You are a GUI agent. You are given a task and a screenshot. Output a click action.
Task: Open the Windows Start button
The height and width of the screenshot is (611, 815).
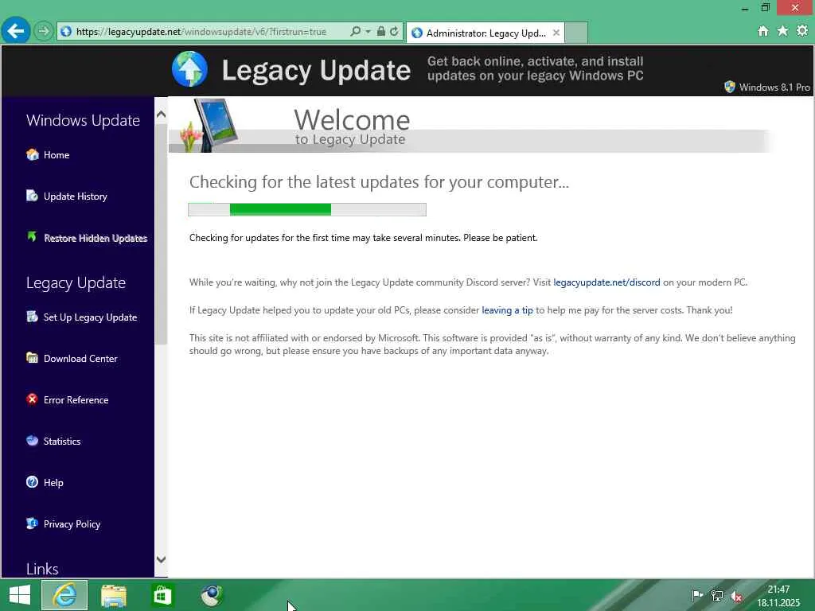tap(20, 595)
